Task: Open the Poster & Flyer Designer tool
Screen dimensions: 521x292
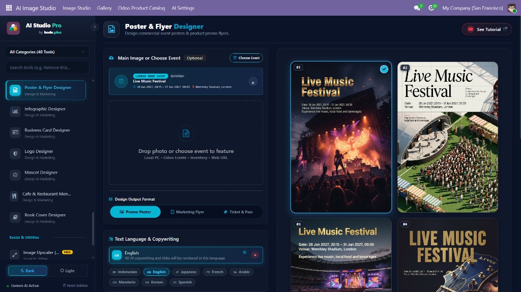Action: tap(46, 90)
